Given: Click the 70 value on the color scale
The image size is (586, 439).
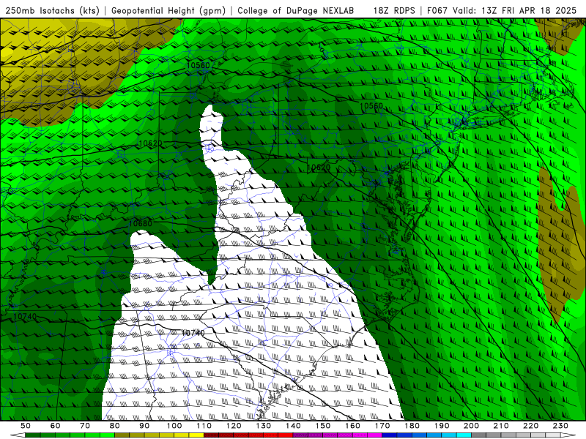Looking at the screenshot, I should pos(85,426).
